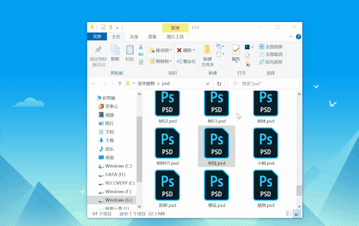Click the navigation pane scrollbar thumb

(139, 149)
